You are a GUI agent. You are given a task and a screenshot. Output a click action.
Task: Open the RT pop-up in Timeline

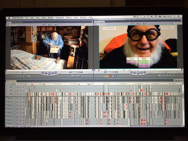[x=12, y=84]
